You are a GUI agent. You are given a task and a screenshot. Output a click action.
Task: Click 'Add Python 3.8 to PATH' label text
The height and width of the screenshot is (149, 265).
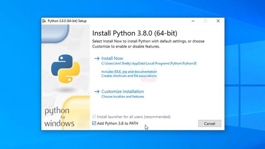[118, 123]
